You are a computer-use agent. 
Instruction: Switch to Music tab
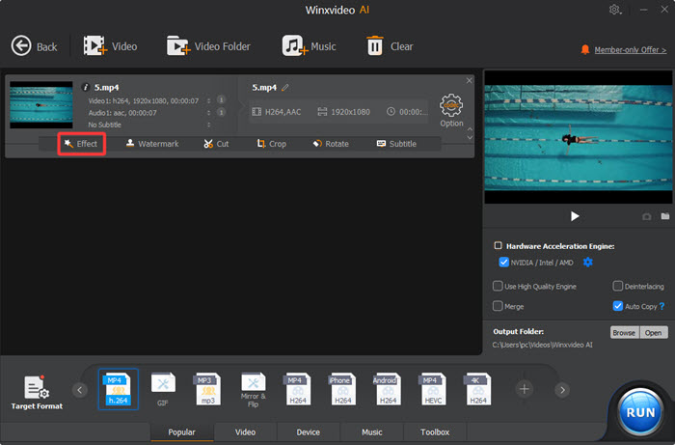click(x=372, y=432)
